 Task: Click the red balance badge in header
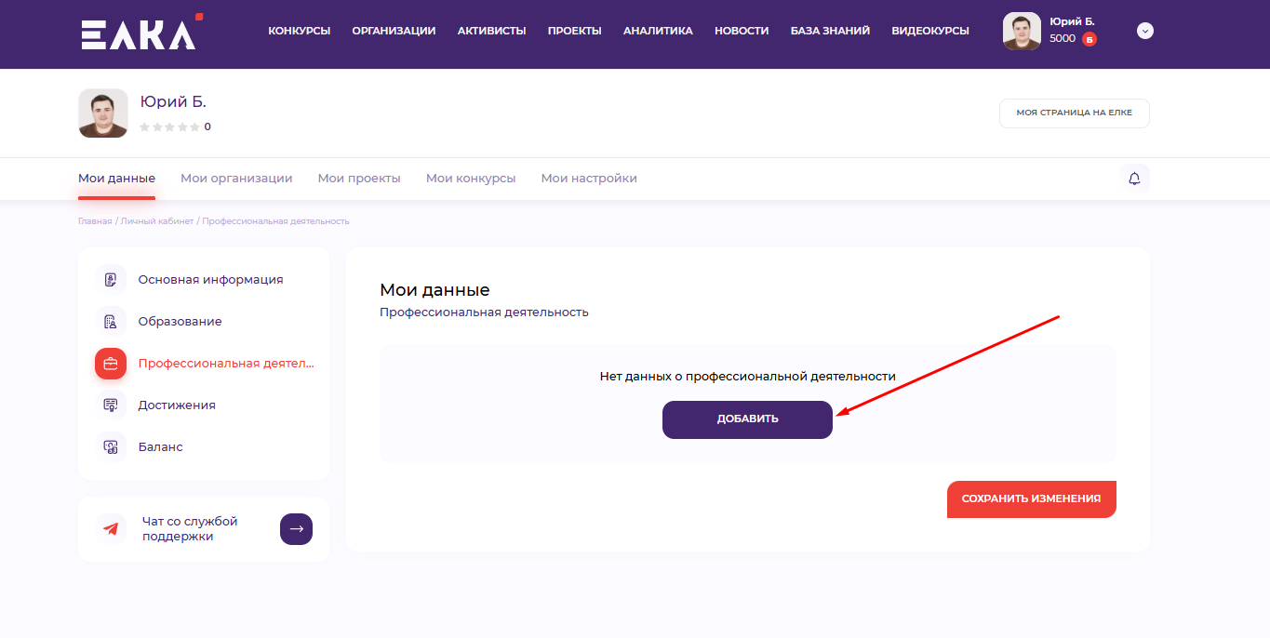(1089, 39)
